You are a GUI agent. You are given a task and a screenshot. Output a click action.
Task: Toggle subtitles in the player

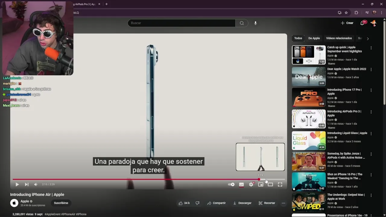point(241,184)
